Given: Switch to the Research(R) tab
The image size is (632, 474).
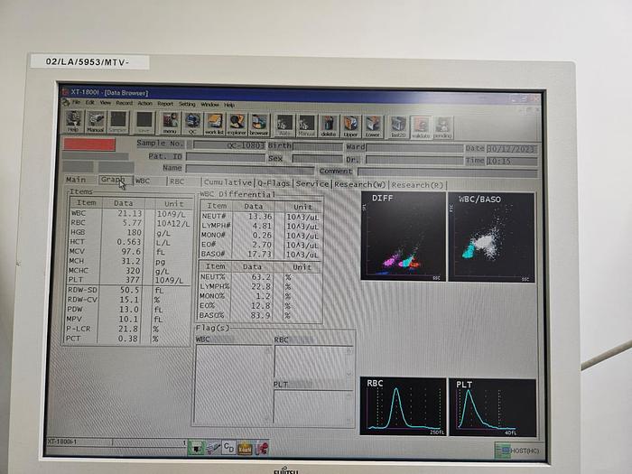Looking at the screenshot, I should click(417, 185).
